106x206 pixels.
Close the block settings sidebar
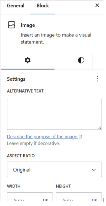coord(97,5)
